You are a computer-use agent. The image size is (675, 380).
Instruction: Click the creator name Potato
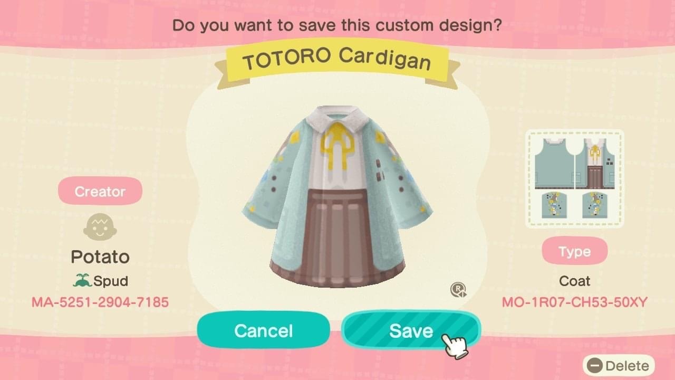pos(100,256)
